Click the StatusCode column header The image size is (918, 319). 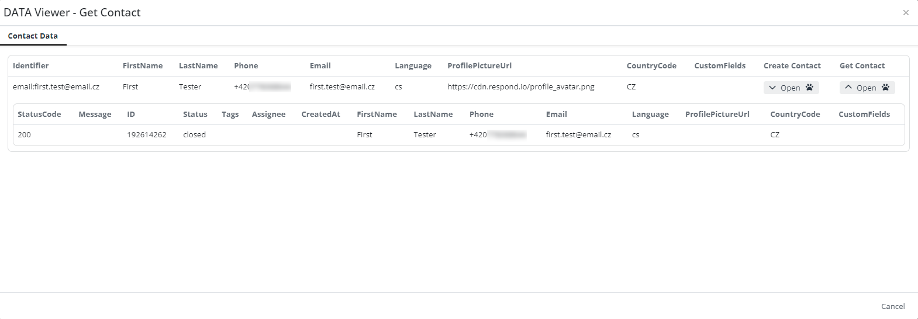pos(39,115)
